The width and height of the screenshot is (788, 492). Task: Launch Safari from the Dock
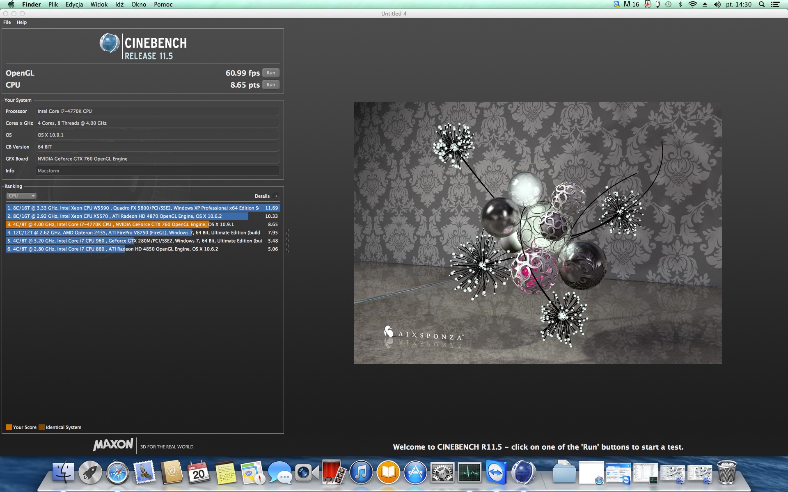[117, 472]
